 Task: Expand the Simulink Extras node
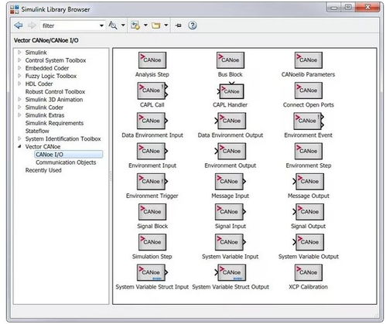(19, 115)
